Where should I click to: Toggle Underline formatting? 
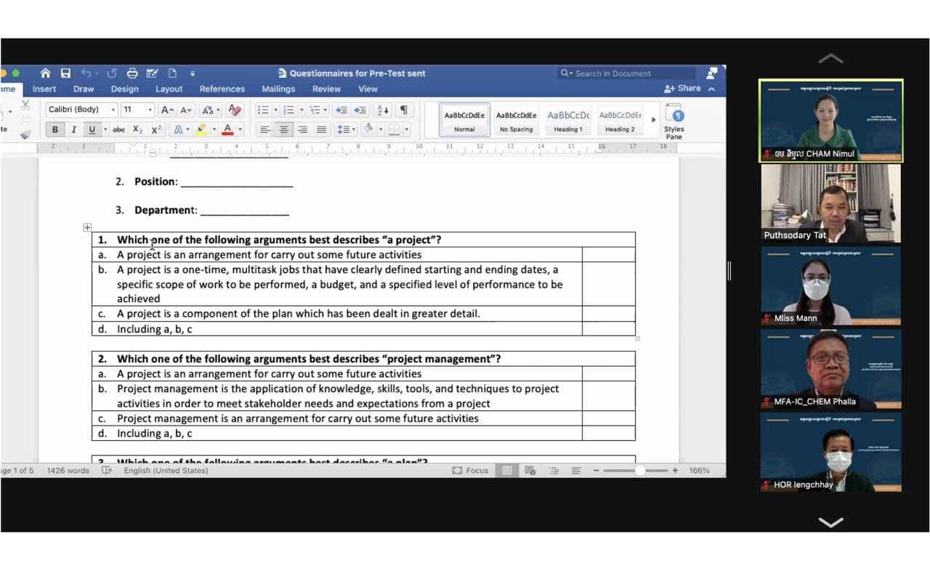tap(92, 130)
